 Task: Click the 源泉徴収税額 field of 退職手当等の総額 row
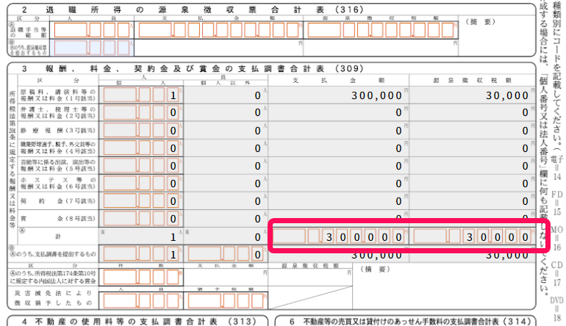[381, 30]
